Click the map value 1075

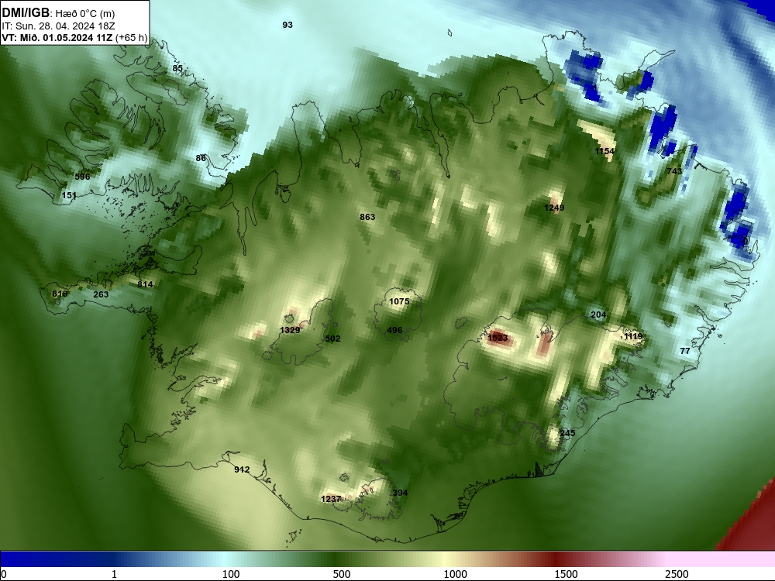399,301
